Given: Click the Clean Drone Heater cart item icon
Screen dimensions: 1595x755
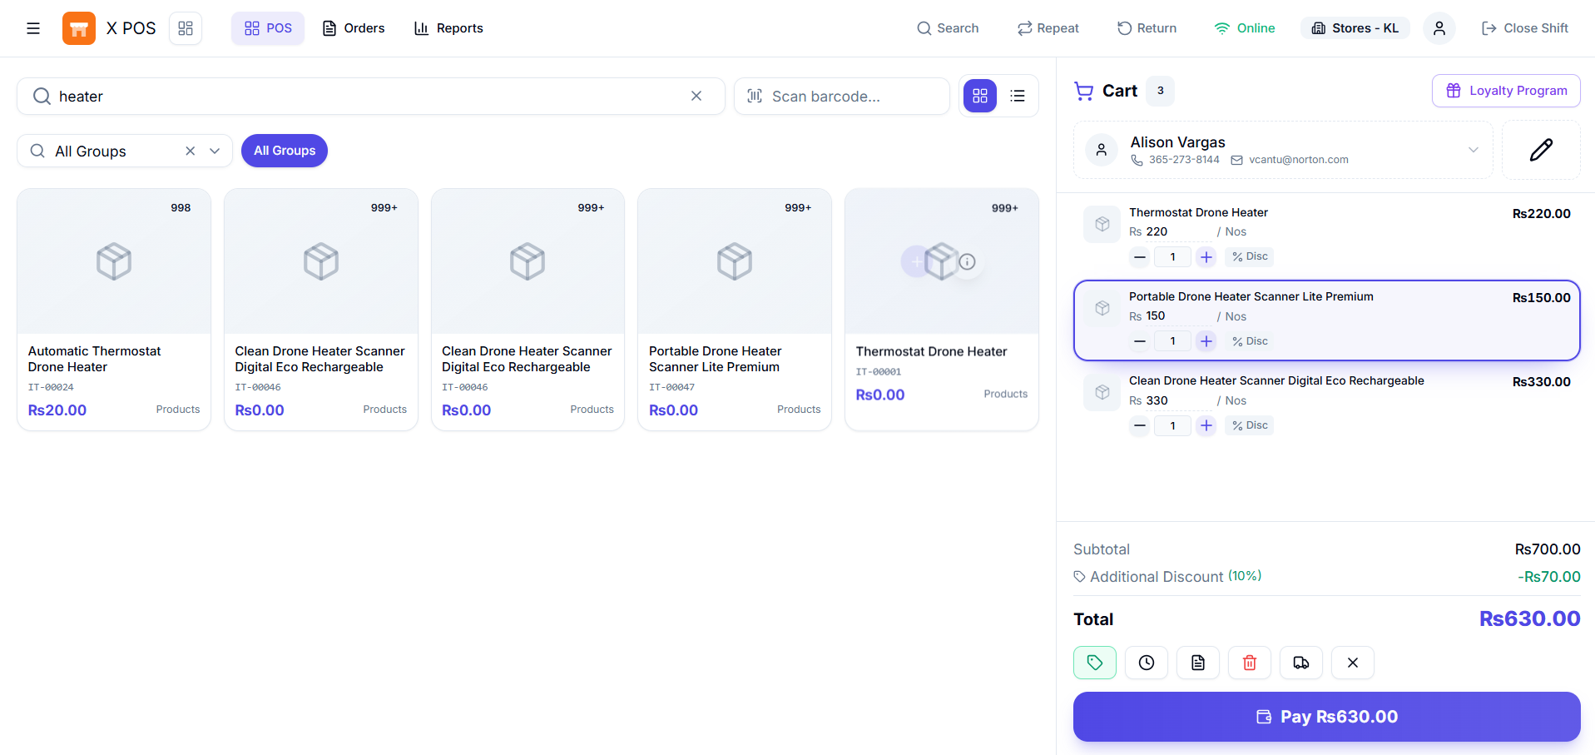Looking at the screenshot, I should 1102,392.
